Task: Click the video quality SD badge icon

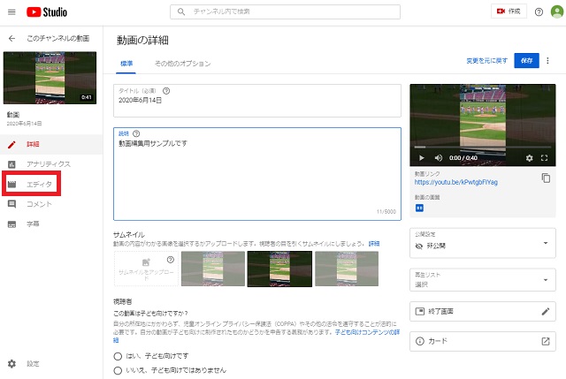Action: [419, 208]
